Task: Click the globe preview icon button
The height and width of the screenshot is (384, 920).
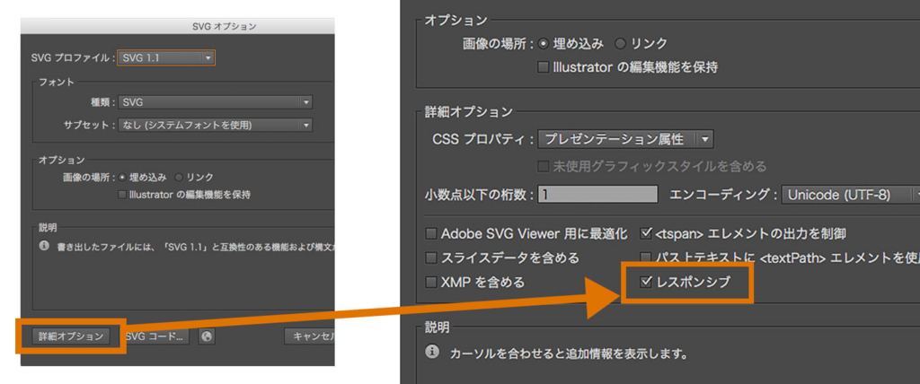Action: tap(206, 336)
